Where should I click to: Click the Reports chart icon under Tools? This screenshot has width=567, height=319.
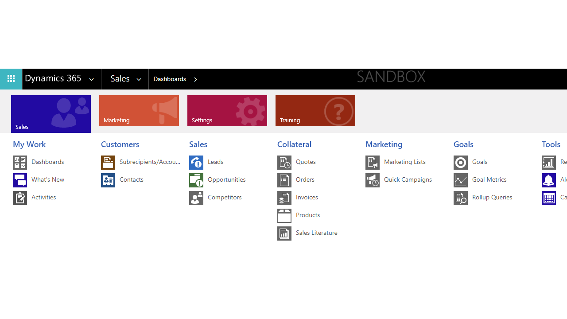pyautogui.click(x=549, y=163)
